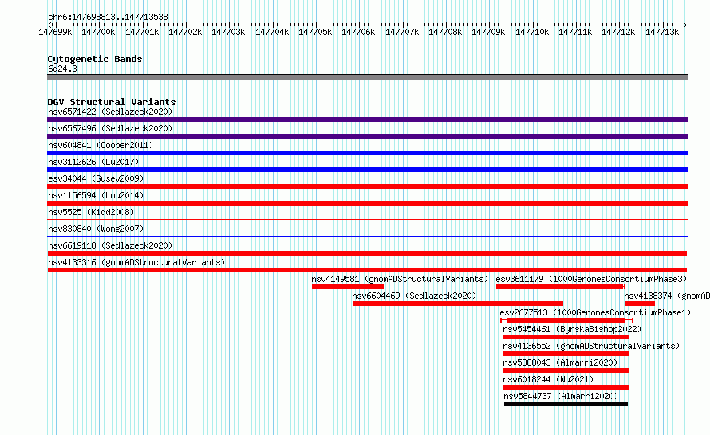Viewport: 710px width, 435px height.
Task: Click the nsv6018244 red variant bar
Action: click(x=566, y=387)
